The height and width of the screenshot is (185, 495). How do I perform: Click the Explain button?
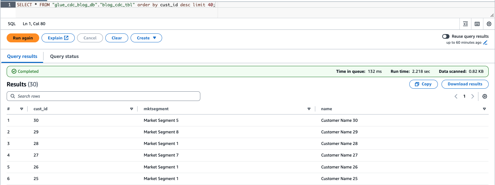coord(58,38)
